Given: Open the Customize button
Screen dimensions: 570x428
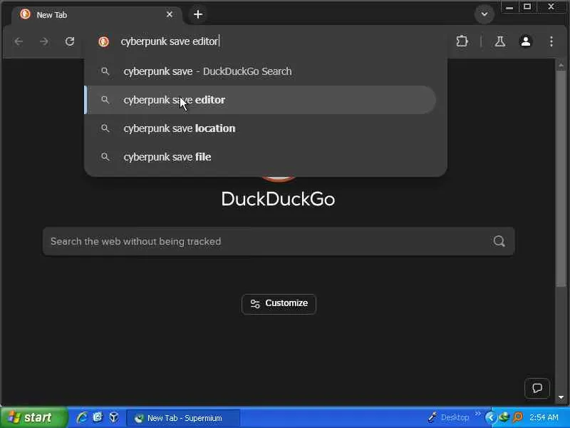Looking at the screenshot, I should click(x=279, y=304).
